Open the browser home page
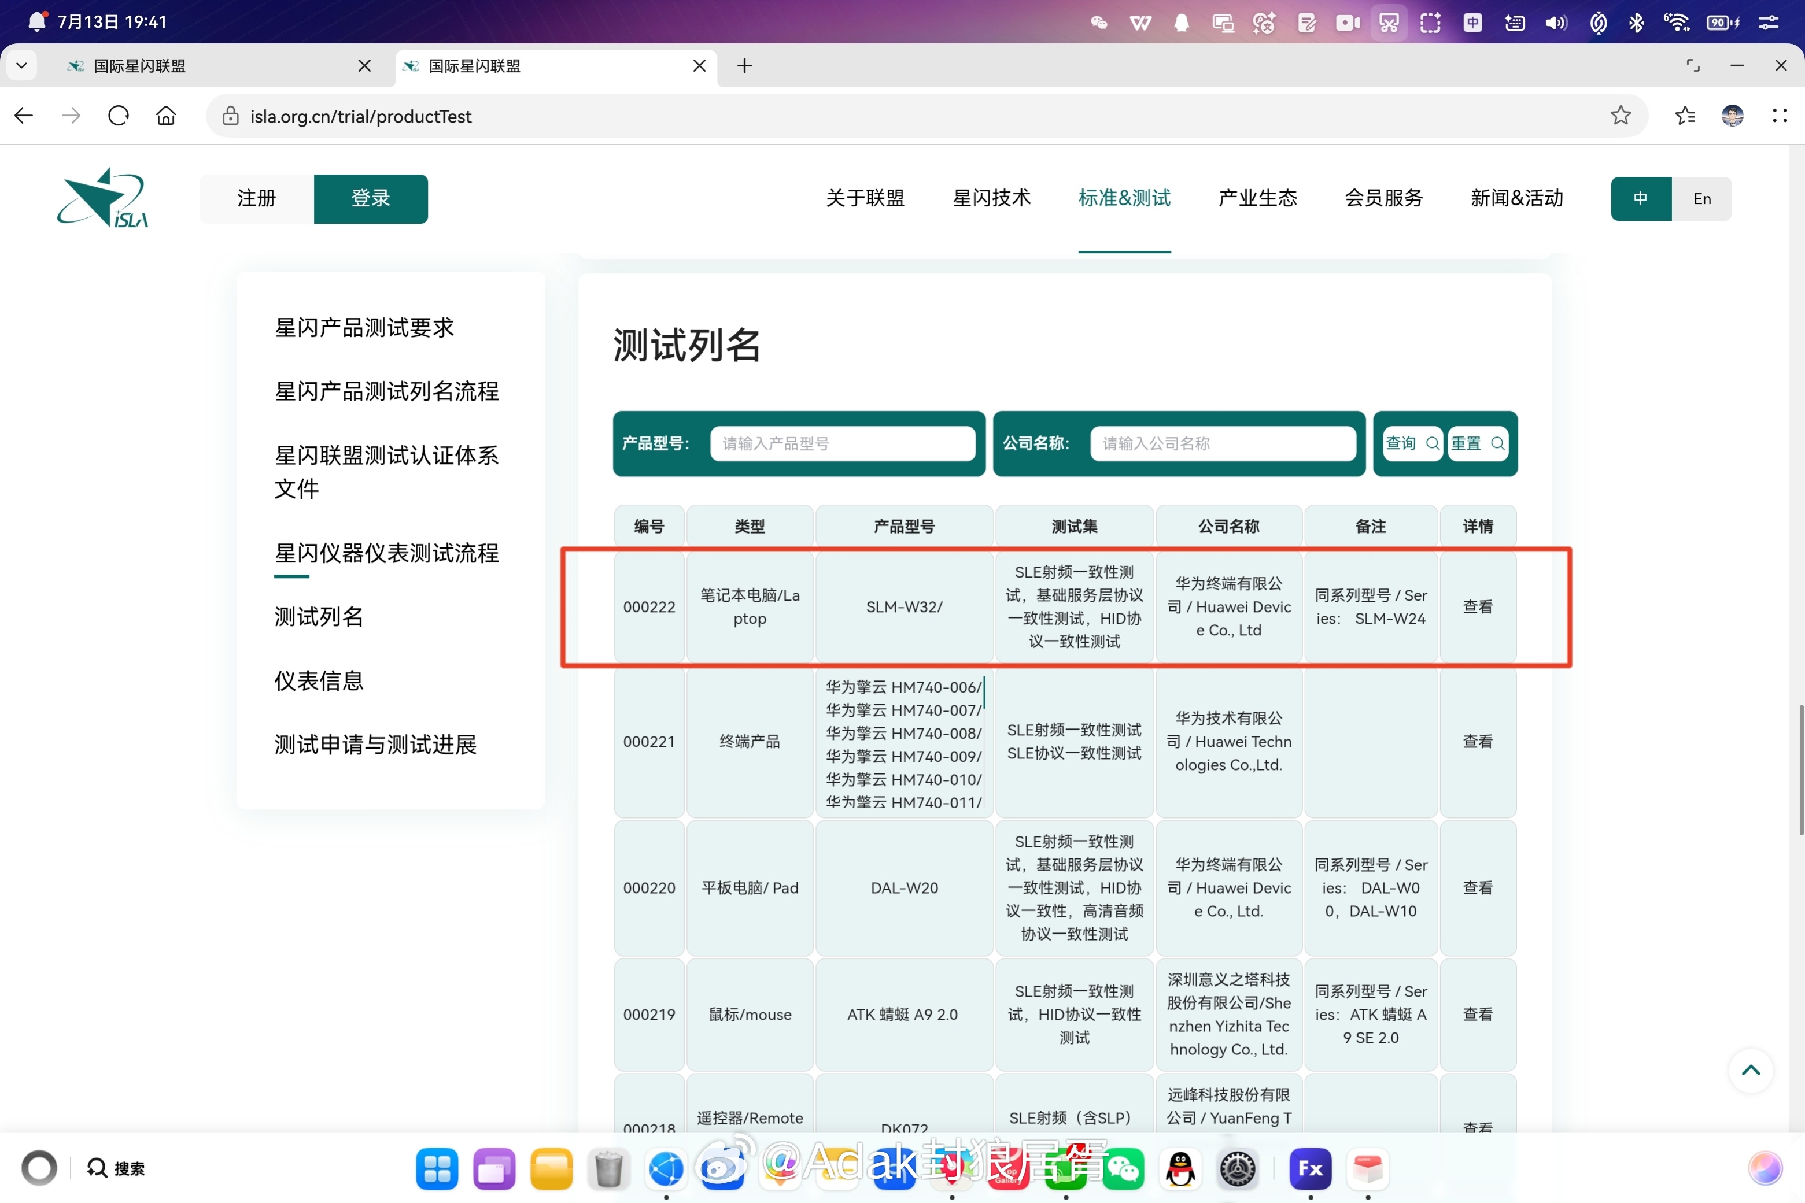Image resolution: width=1805 pixels, height=1203 pixels. [166, 116]
